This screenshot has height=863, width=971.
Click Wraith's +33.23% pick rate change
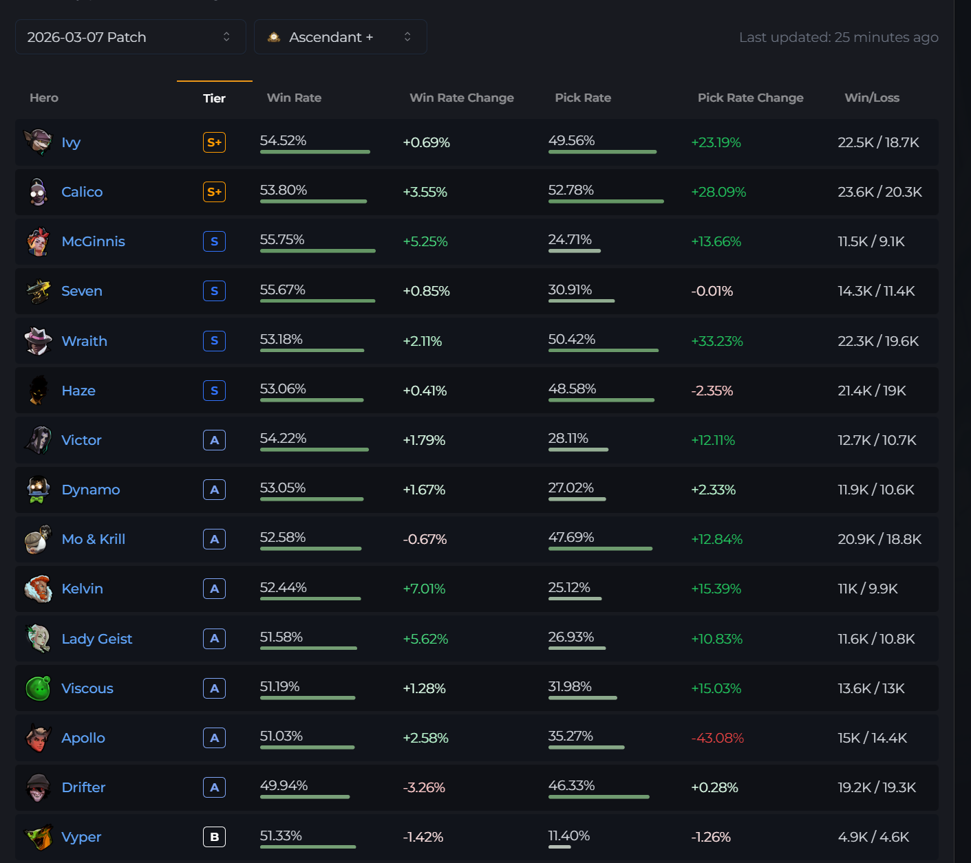tap(717, 341)
